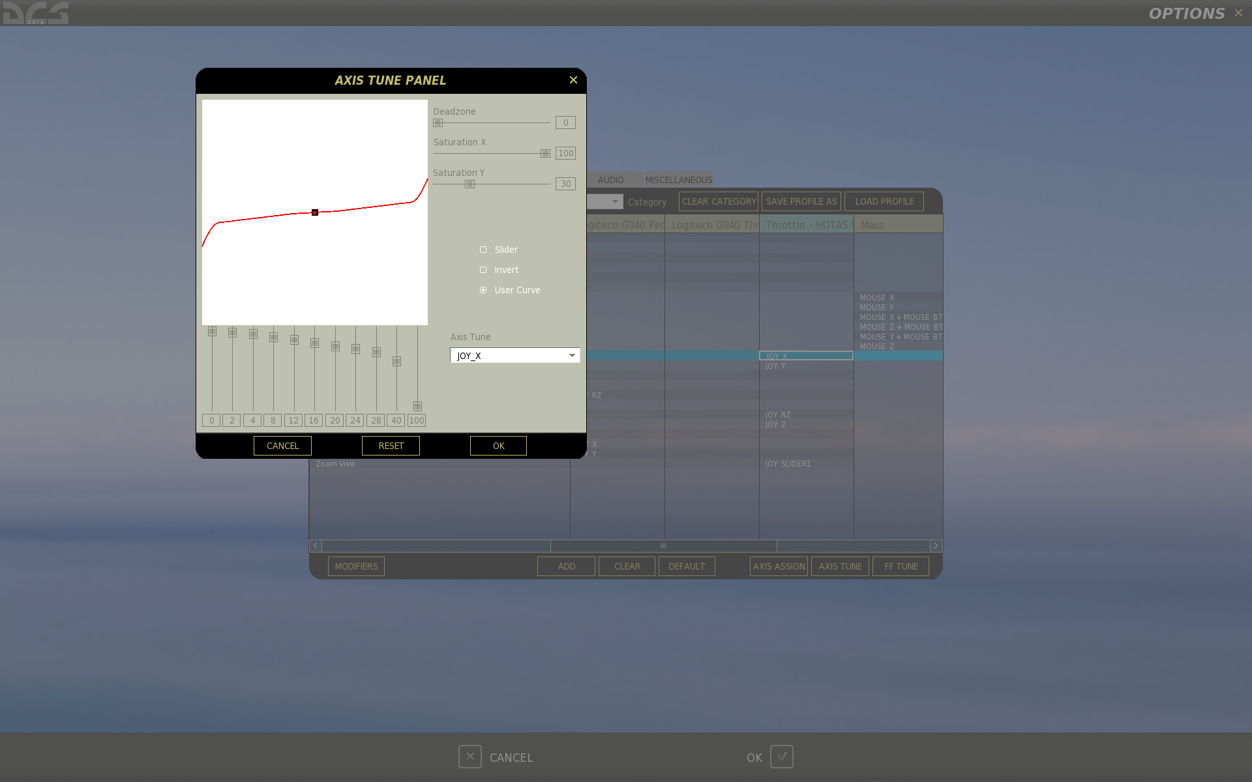Viewport: 1252px width, 782px height.
Task: Close the Axis Tune Panel
Action: 573,80
